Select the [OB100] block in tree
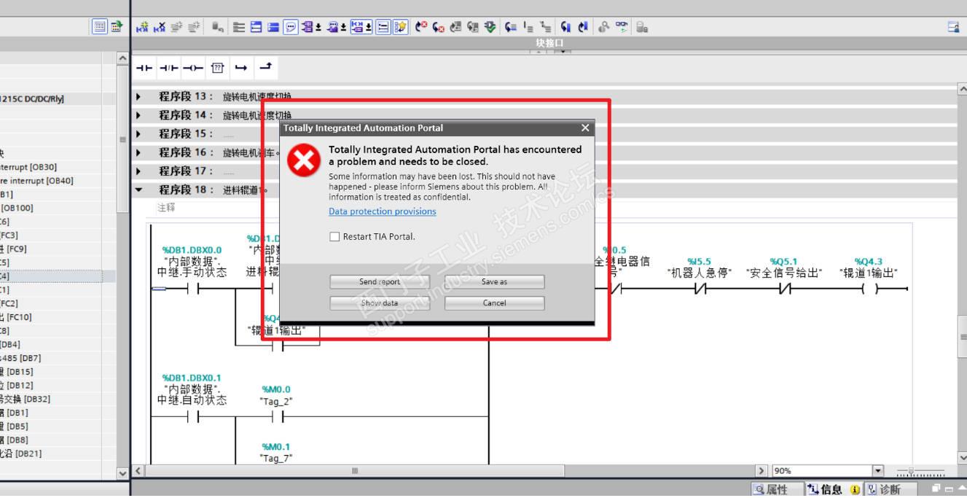 (x=17, y=208)
